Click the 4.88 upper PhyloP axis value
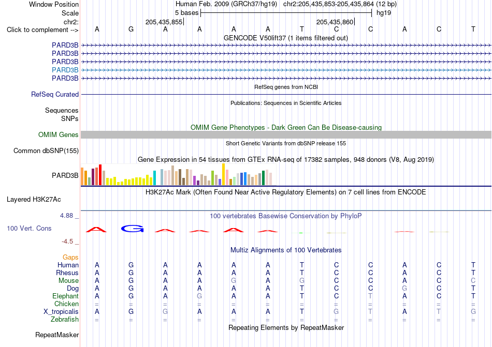This screenshot has height=347, width=492. (66, 216)
